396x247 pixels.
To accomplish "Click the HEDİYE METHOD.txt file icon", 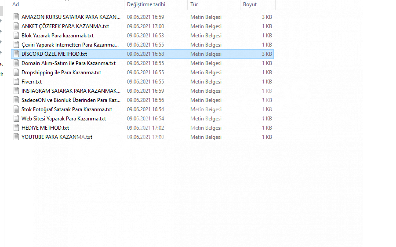I will [x=16, y=127].
